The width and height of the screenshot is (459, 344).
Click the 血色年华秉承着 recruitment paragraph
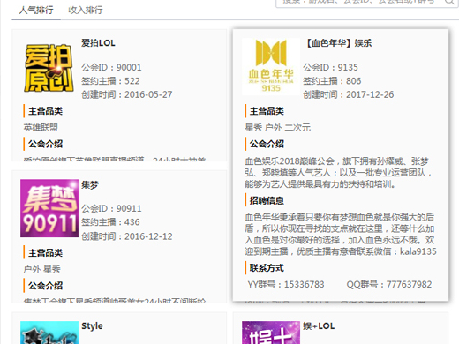click(341, 235)
